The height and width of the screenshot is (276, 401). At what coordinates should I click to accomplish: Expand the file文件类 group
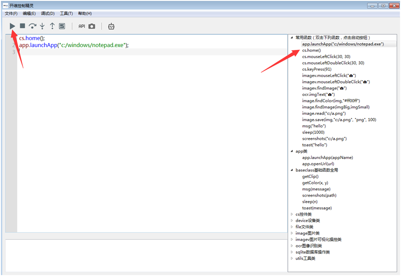(292, 227)
